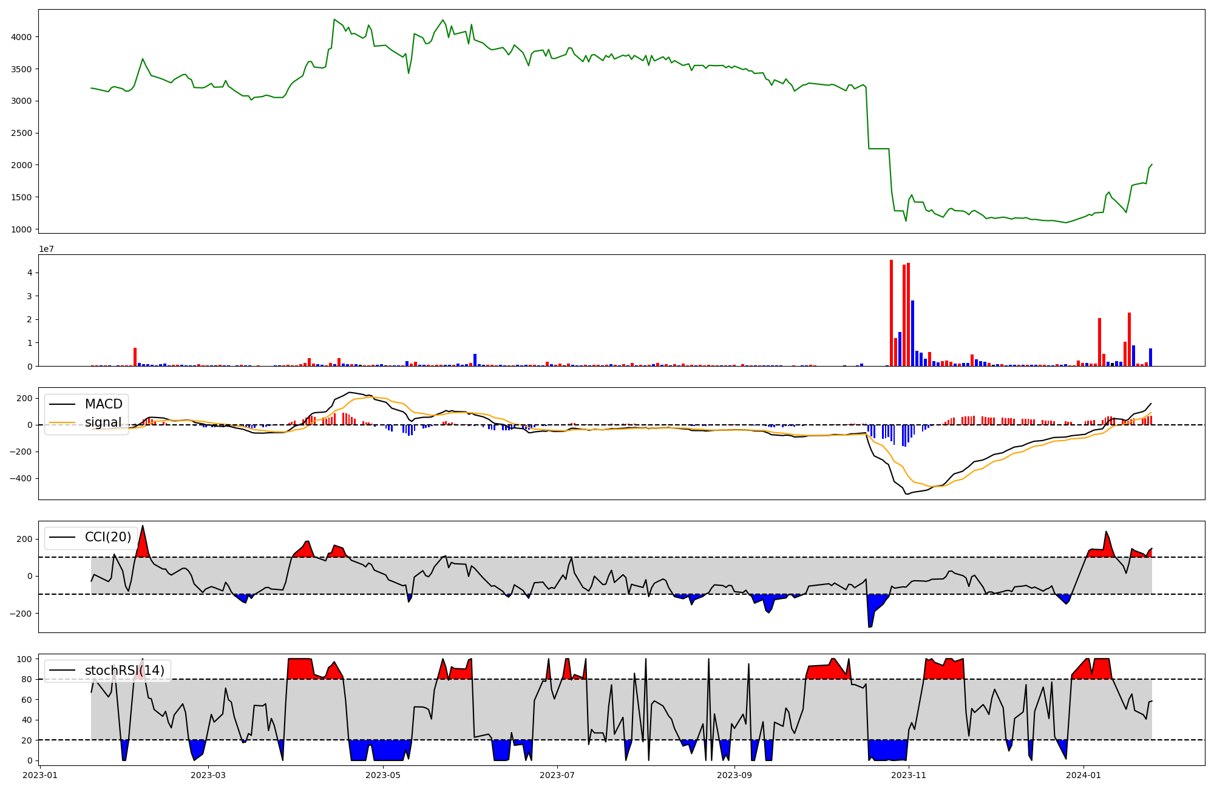Click the 2024-01 date tick label
This screenshot has width=1214, height=789.
1083,775
